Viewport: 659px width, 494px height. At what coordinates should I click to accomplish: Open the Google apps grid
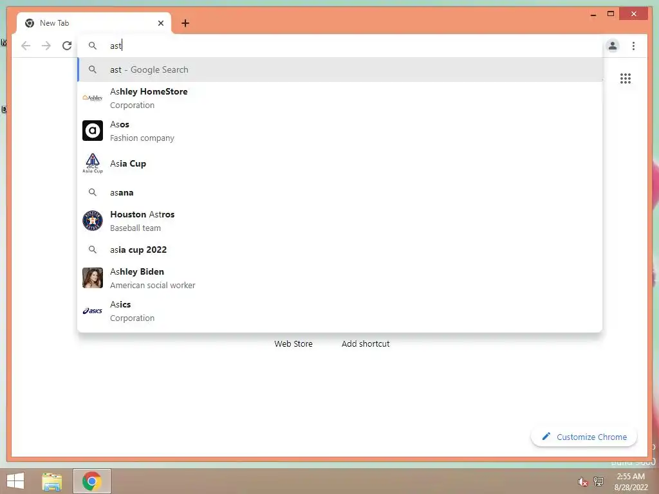[x=626, y=78]
